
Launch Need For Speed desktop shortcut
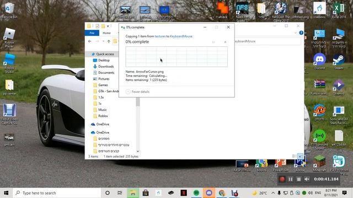point(242,12)
